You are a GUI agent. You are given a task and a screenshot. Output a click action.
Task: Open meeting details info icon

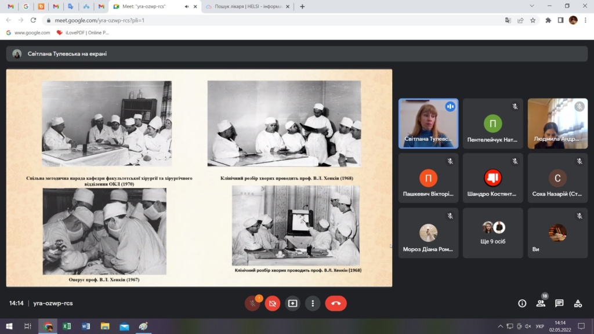(x=522, y=303)
